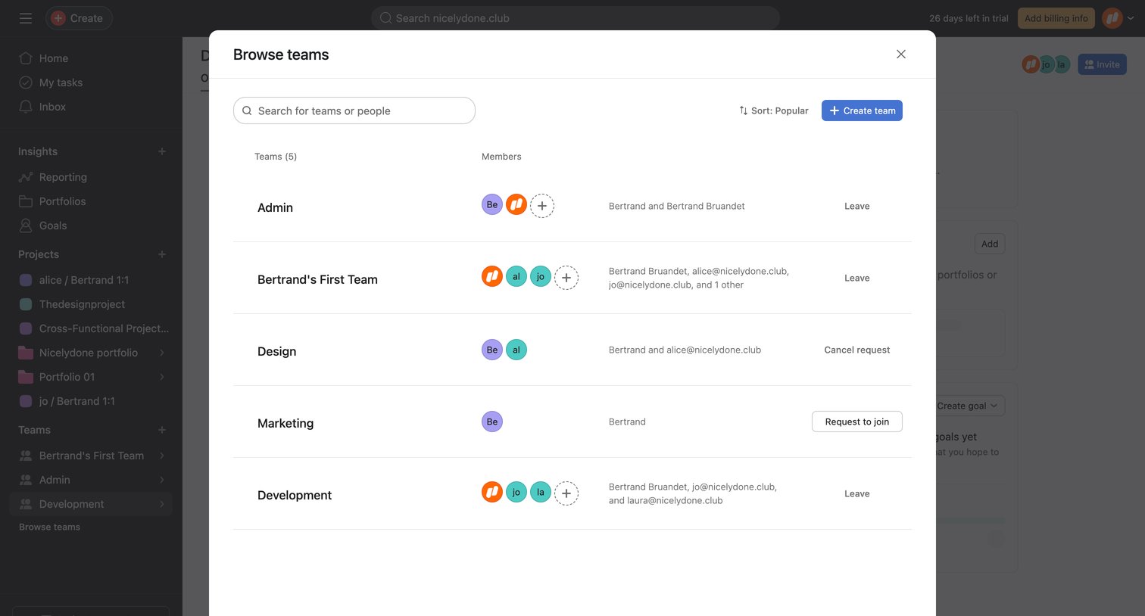This screenshot has height=616, width=1145.
Task: Click the 26 days left in trial text
Action: tap(969, 18)
